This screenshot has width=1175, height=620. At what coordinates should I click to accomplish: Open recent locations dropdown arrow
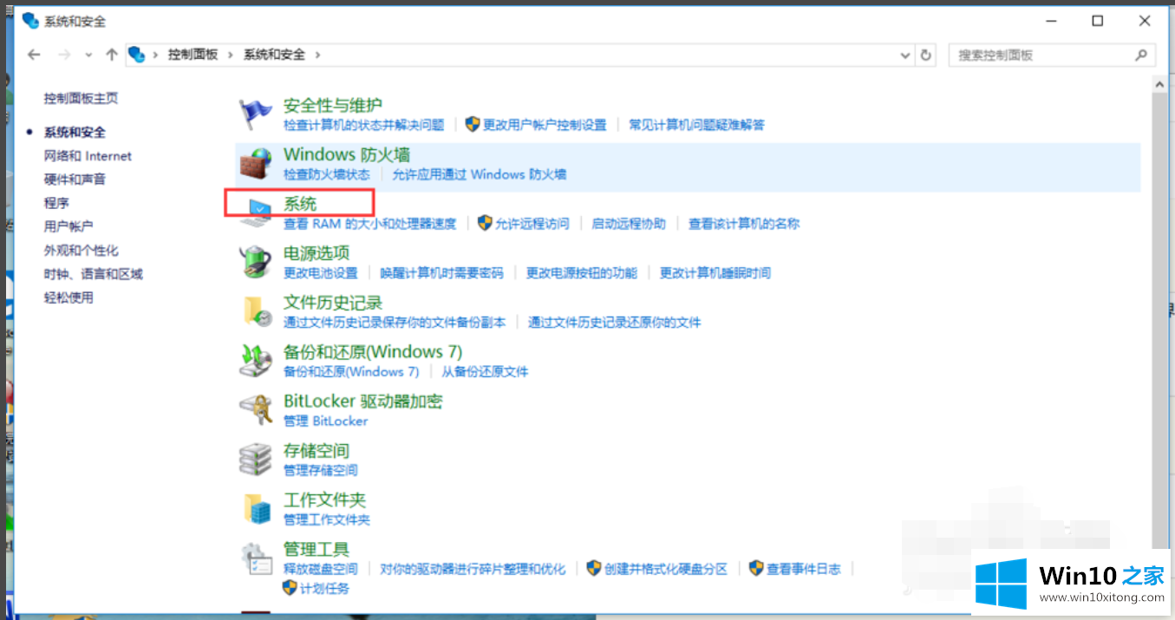88,55
